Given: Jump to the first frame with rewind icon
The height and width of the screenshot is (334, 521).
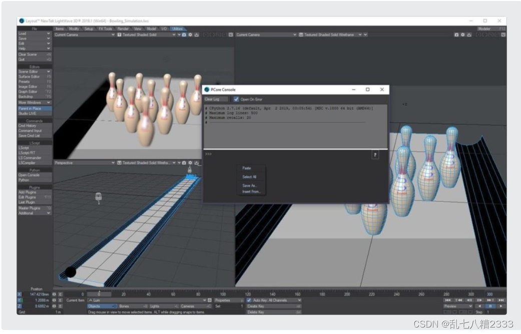Looking at the screenshot, I should click(448, 300).
